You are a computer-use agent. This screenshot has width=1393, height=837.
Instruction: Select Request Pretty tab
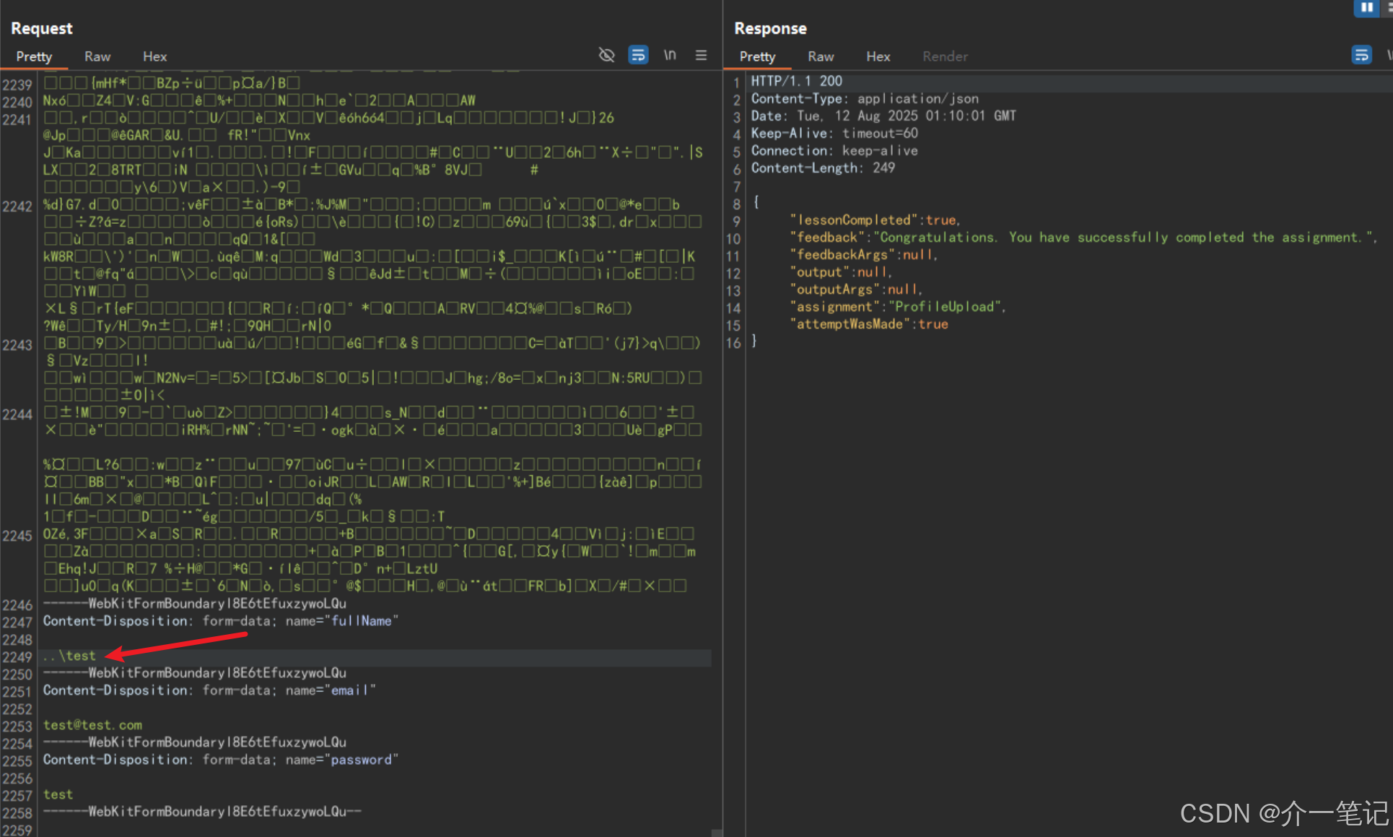(x=34, y=56)
